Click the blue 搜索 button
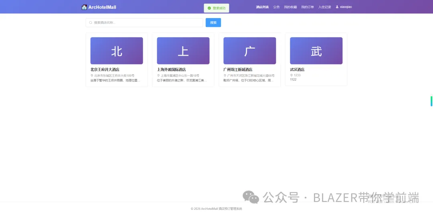 tap(213, 22)
